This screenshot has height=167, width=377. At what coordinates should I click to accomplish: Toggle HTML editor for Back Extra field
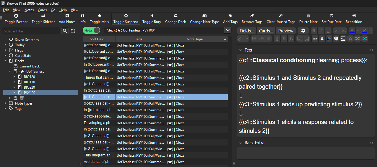click(371, 143)
